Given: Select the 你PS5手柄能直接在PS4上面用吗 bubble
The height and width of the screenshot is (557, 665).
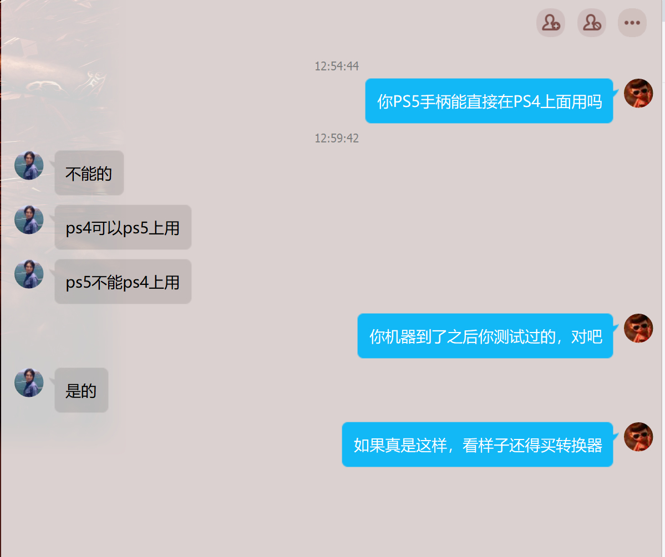Looking at the screenshot, I should pyautogui.click(x=489, y=101).
